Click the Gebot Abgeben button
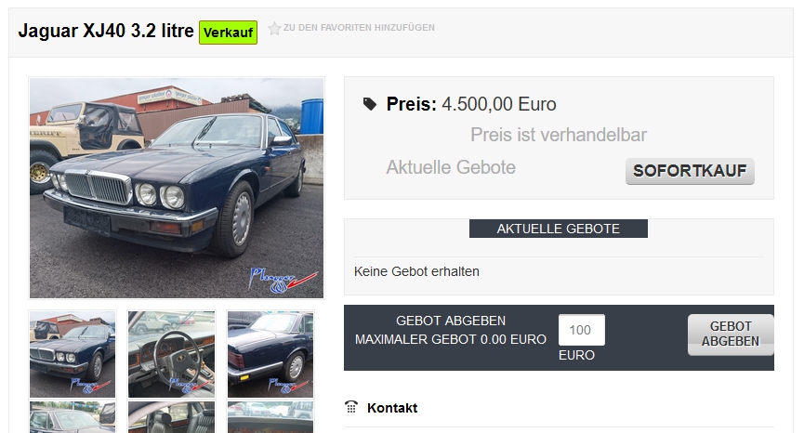 click(x=731, y=335)
